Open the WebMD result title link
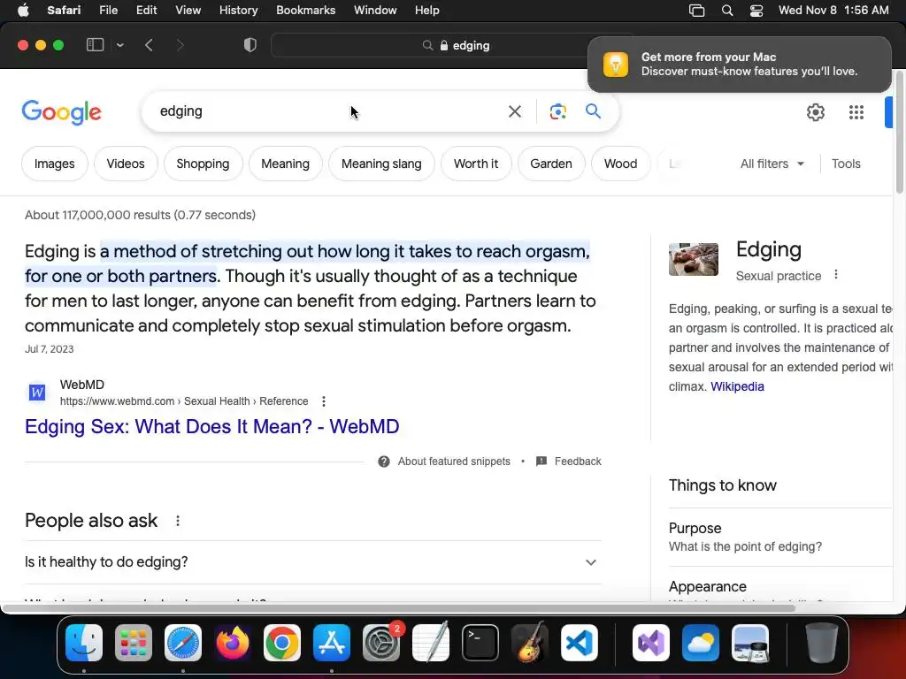The width and height of the screenshot is (906, 679). pos(212,427)
